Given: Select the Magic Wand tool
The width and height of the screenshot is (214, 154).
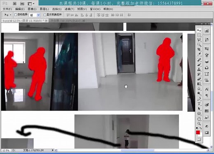Looking at the screenshot, I should coord(199,44).
